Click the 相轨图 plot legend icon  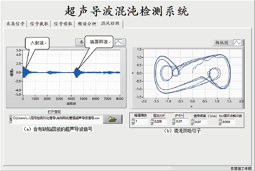click(237, 42)
